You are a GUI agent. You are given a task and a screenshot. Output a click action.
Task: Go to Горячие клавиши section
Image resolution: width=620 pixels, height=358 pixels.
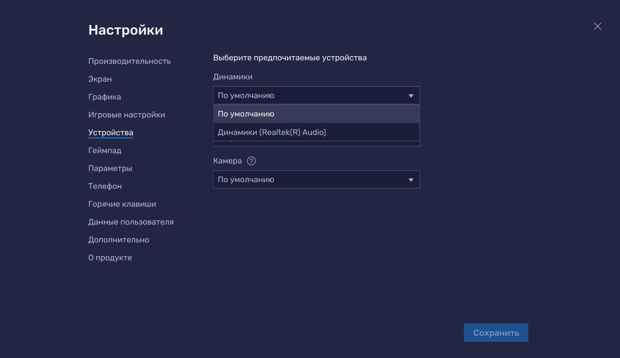(x=122, y=204)
